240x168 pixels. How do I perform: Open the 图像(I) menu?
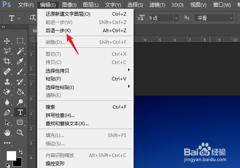[69, 5]
